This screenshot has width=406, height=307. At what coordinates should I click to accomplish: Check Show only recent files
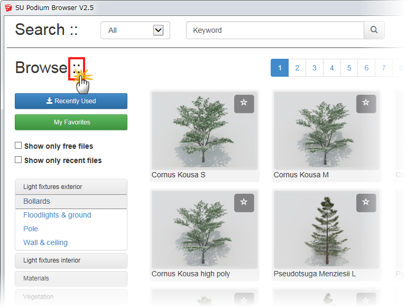click(x=19, y=160)
